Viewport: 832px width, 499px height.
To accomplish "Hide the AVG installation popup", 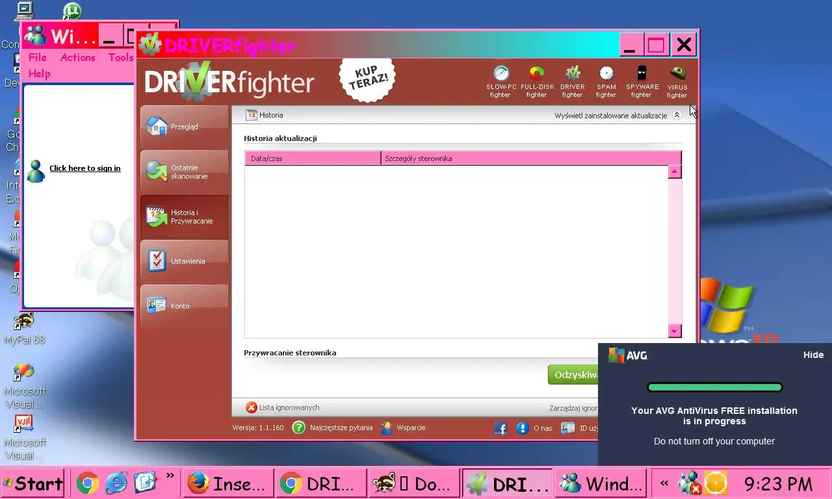I will point(813,355).
